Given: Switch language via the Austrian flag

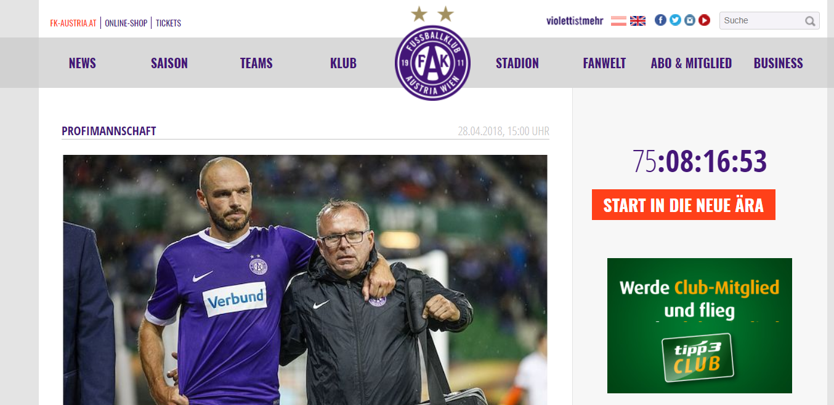Looking at the screenshot, I should [x=618, y=21].
